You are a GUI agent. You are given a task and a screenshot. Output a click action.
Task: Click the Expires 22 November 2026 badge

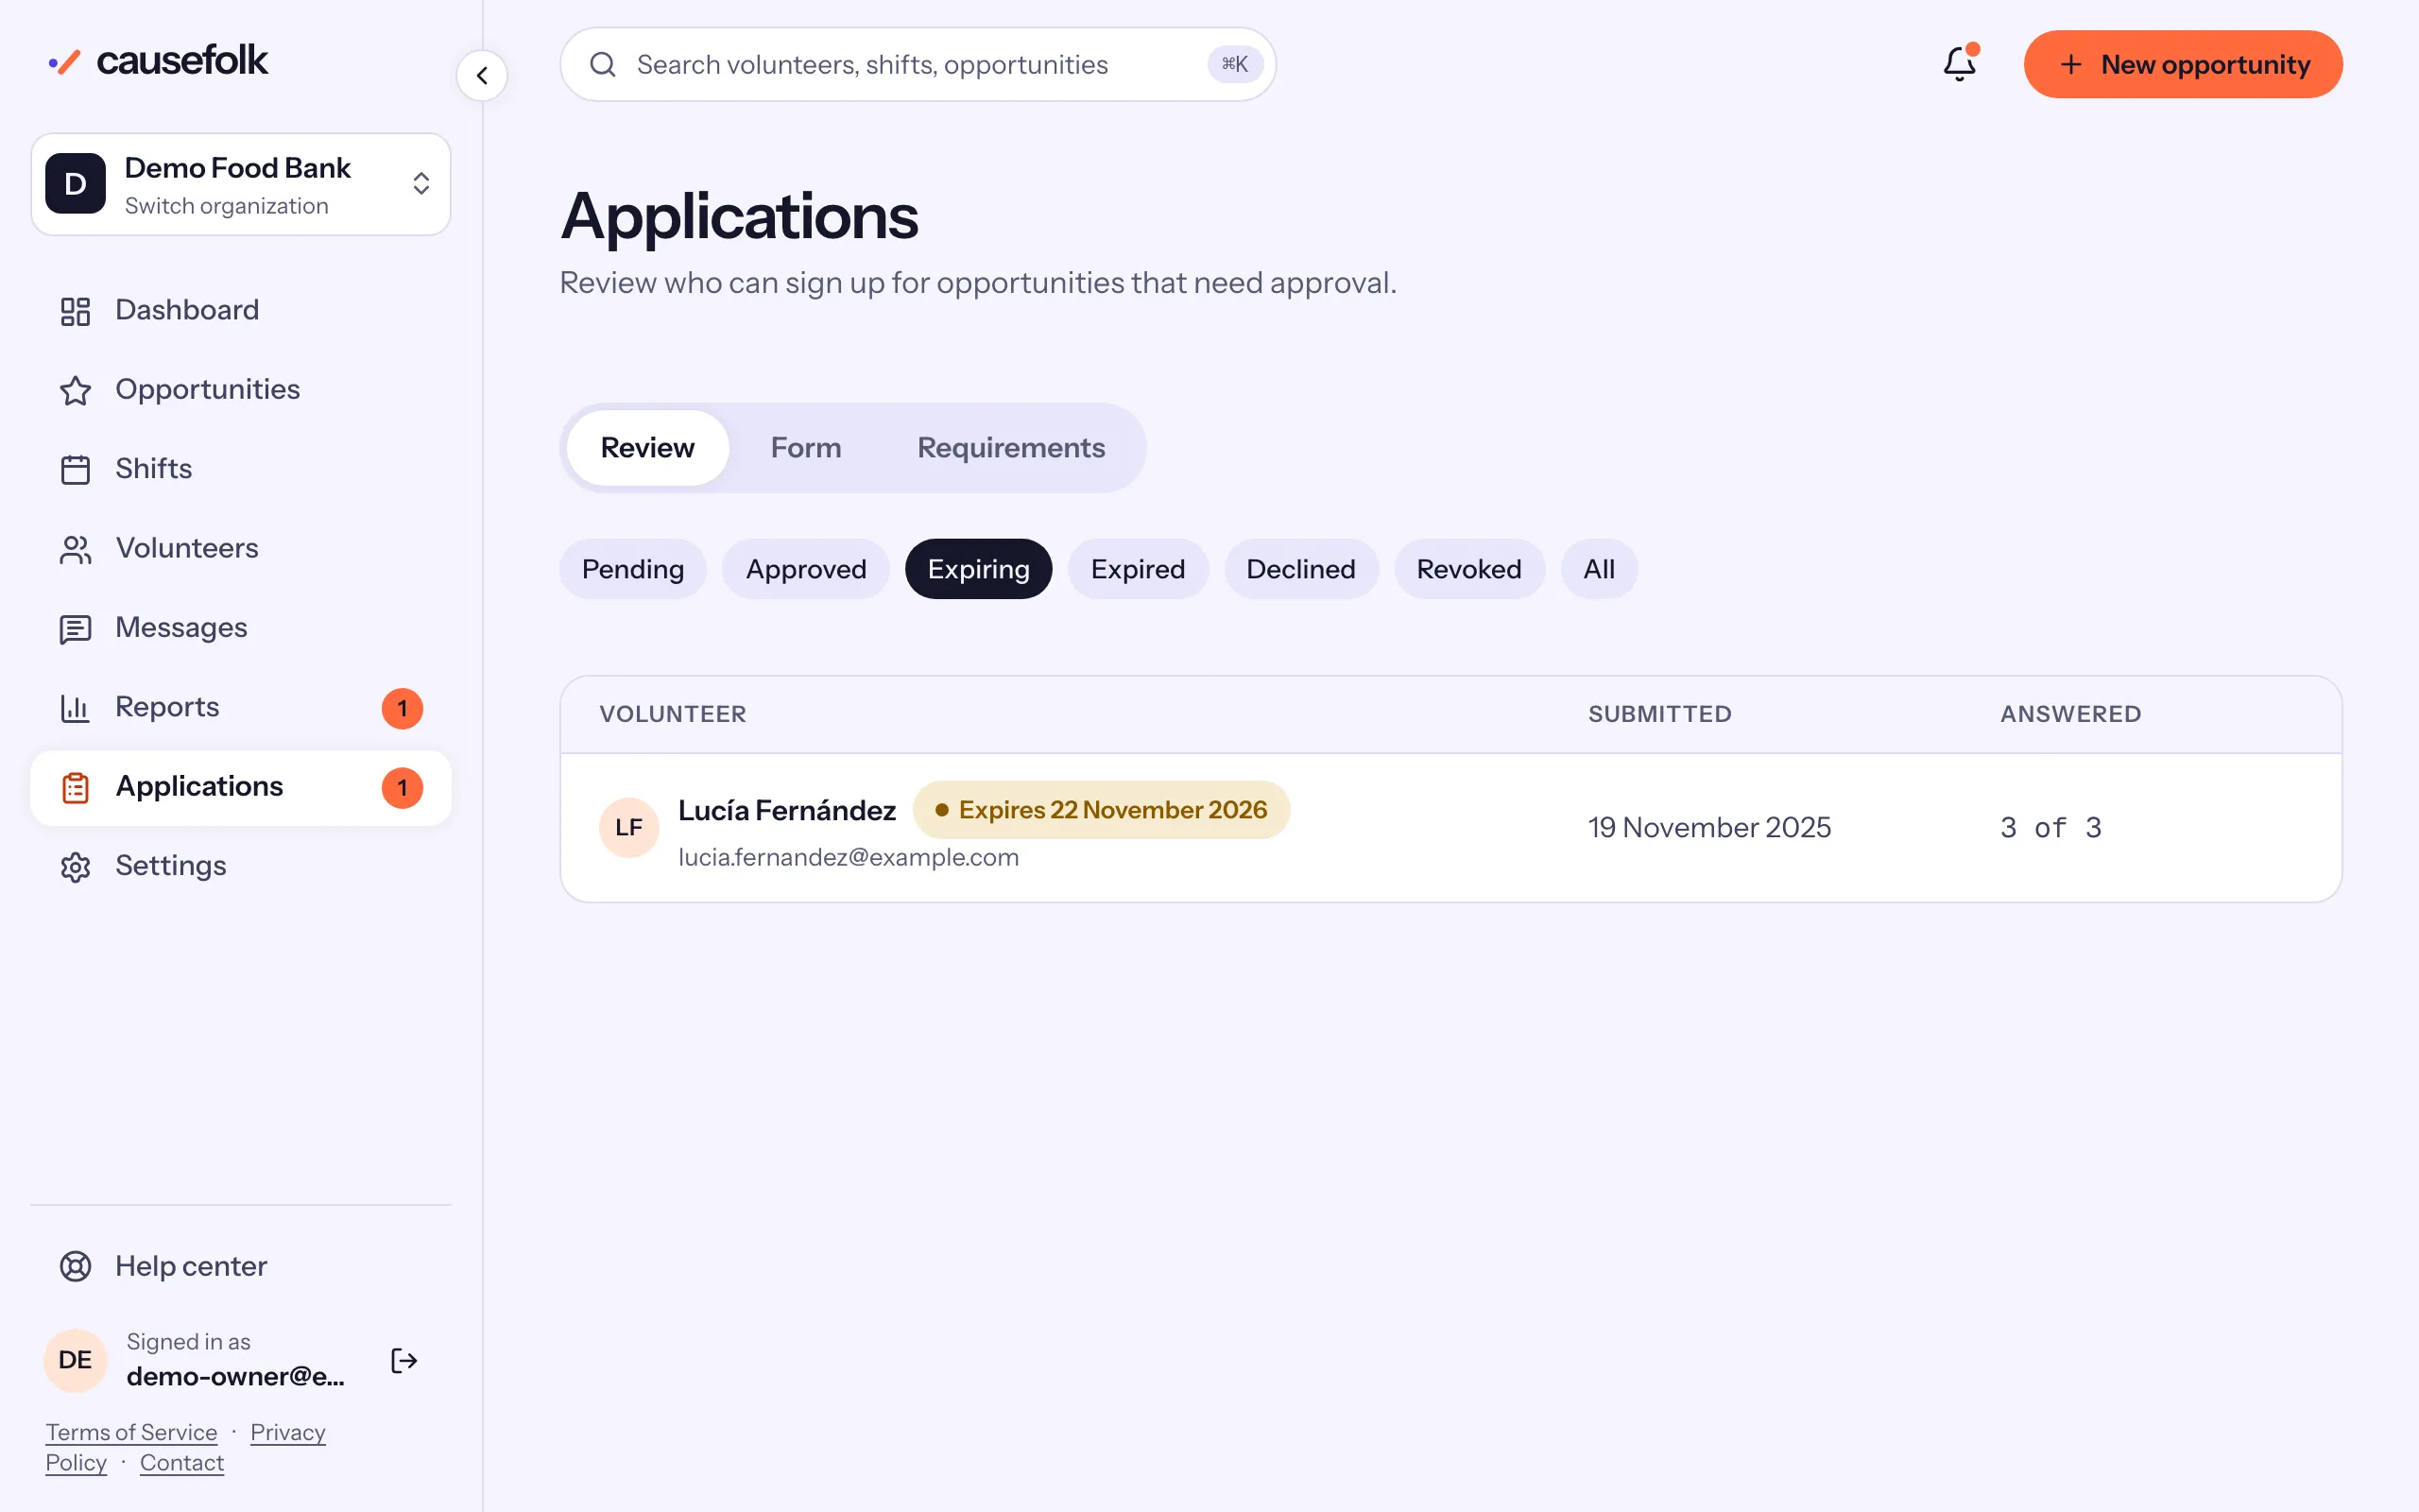(1101, 810)
